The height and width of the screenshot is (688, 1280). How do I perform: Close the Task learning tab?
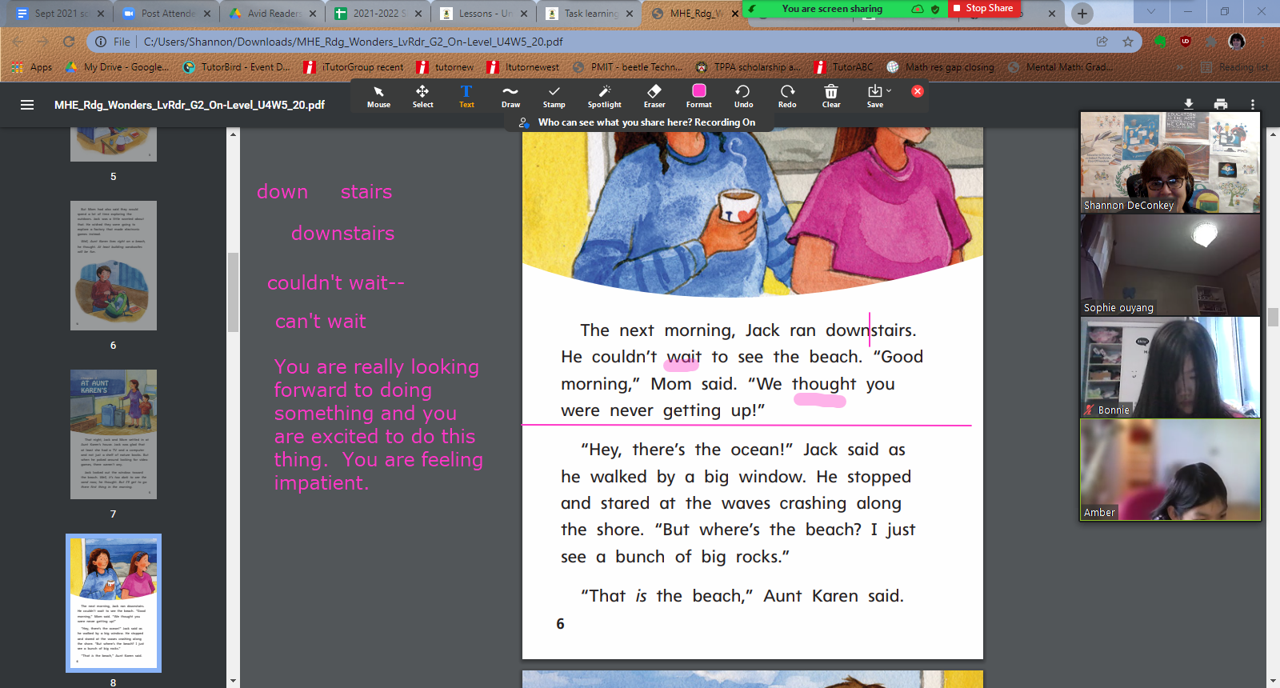tap(630, 14)
